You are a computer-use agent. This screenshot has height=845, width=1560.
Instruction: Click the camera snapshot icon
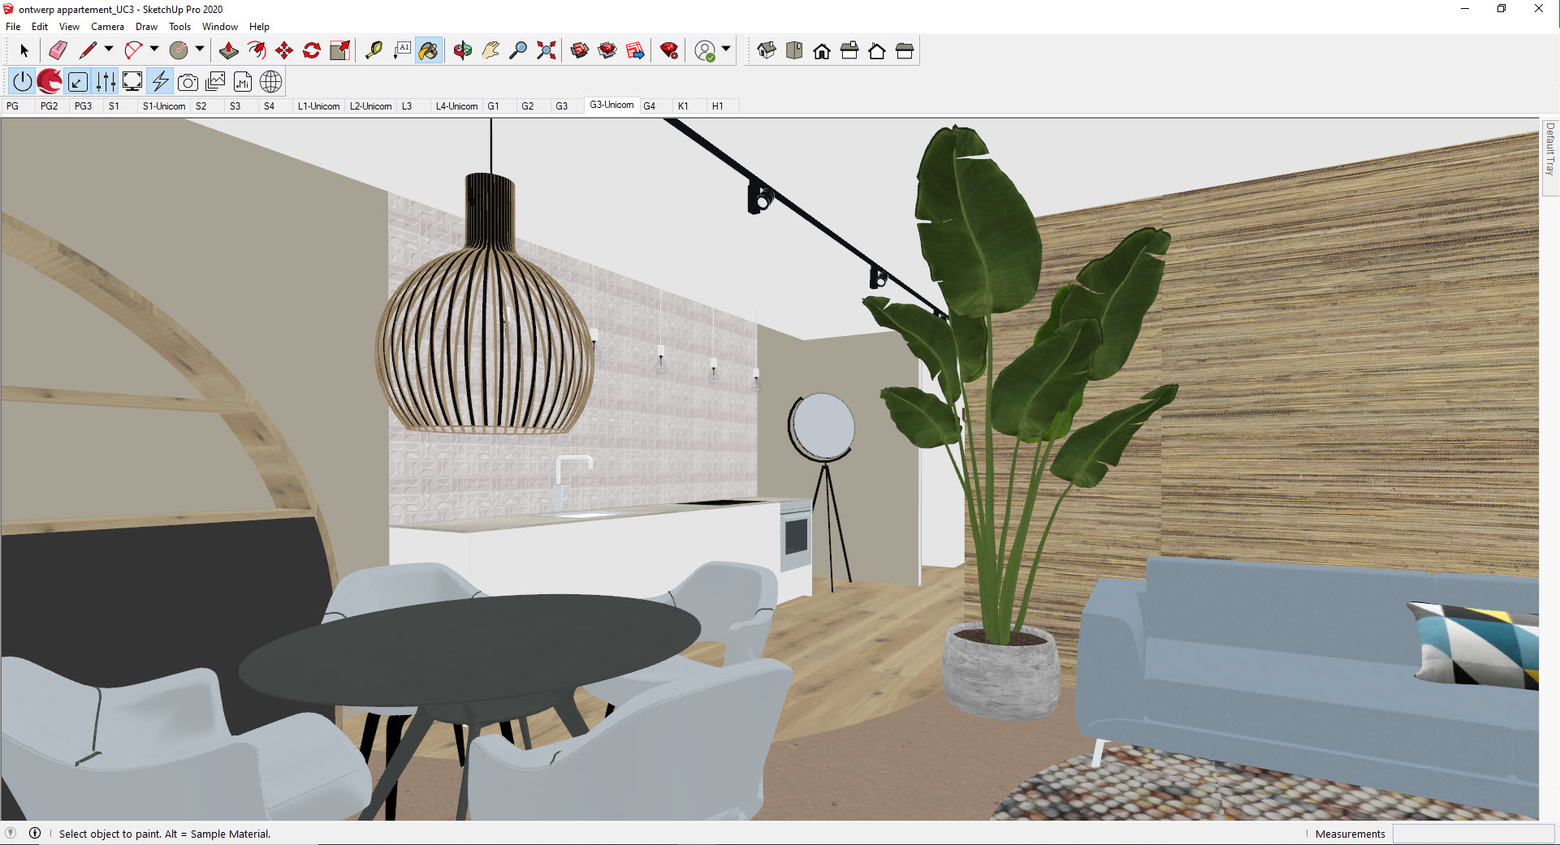click(188, 82)
